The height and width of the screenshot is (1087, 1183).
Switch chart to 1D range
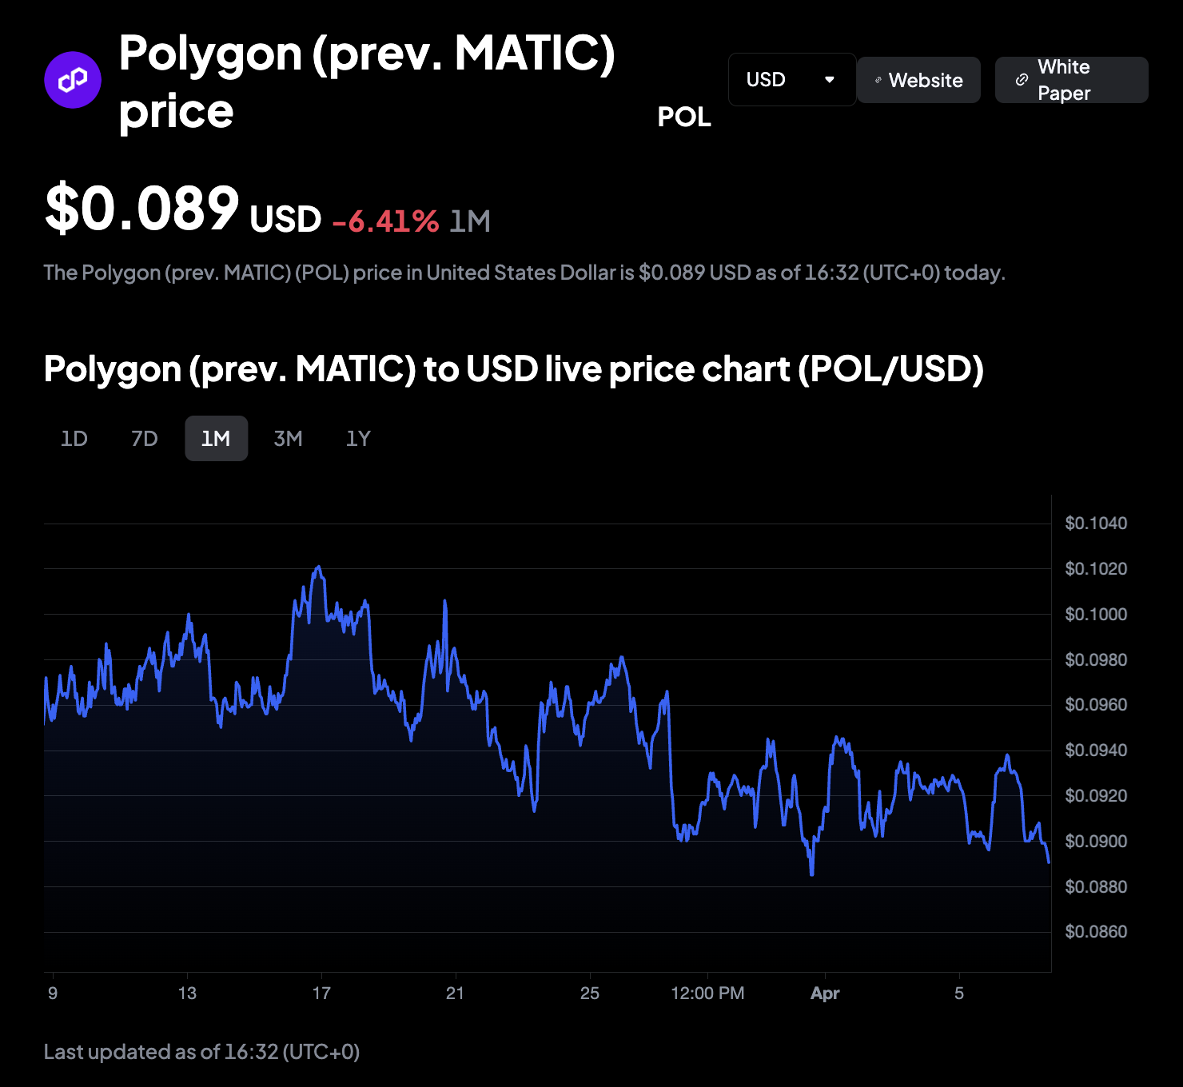coord(74,439)
